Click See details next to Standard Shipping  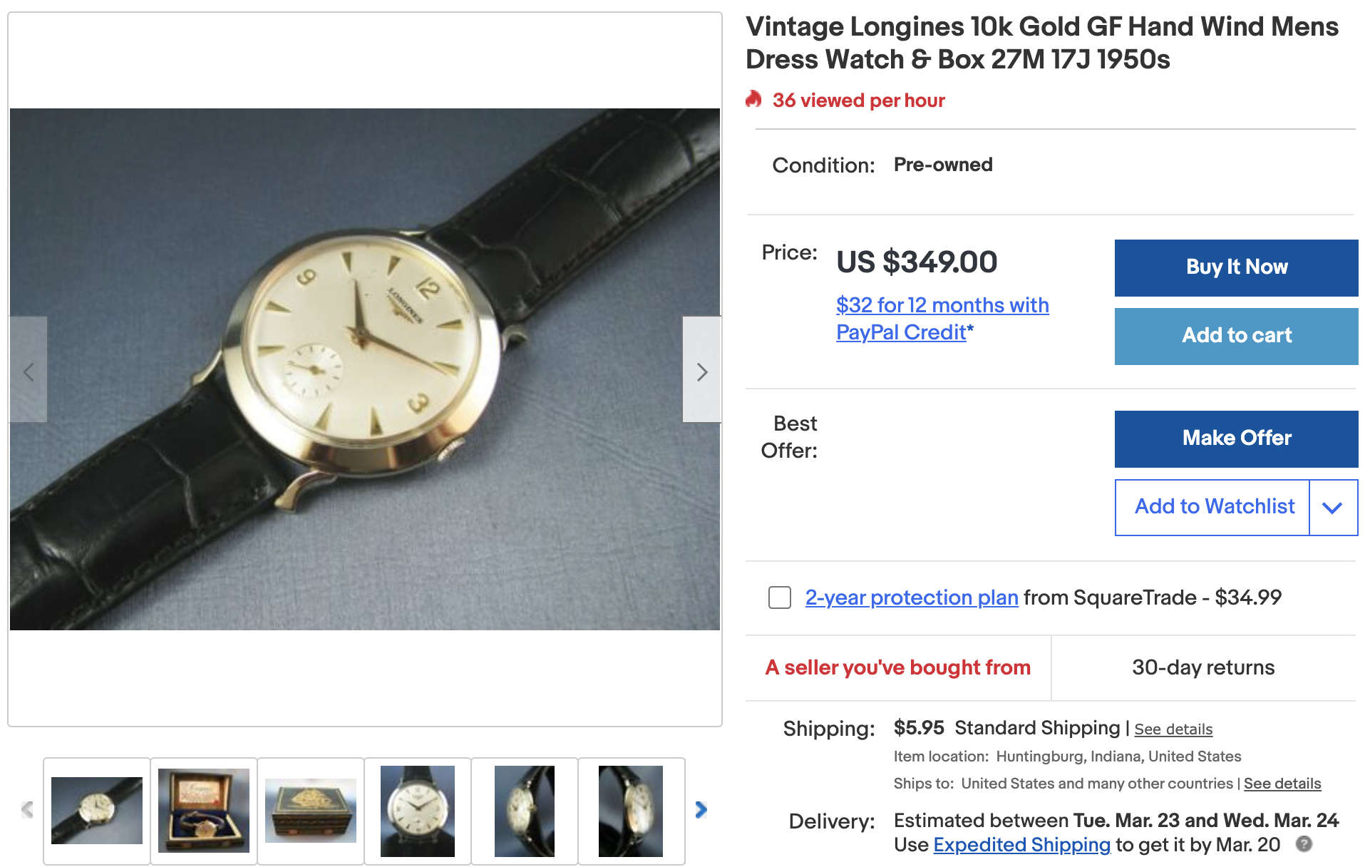[1173, 729]
